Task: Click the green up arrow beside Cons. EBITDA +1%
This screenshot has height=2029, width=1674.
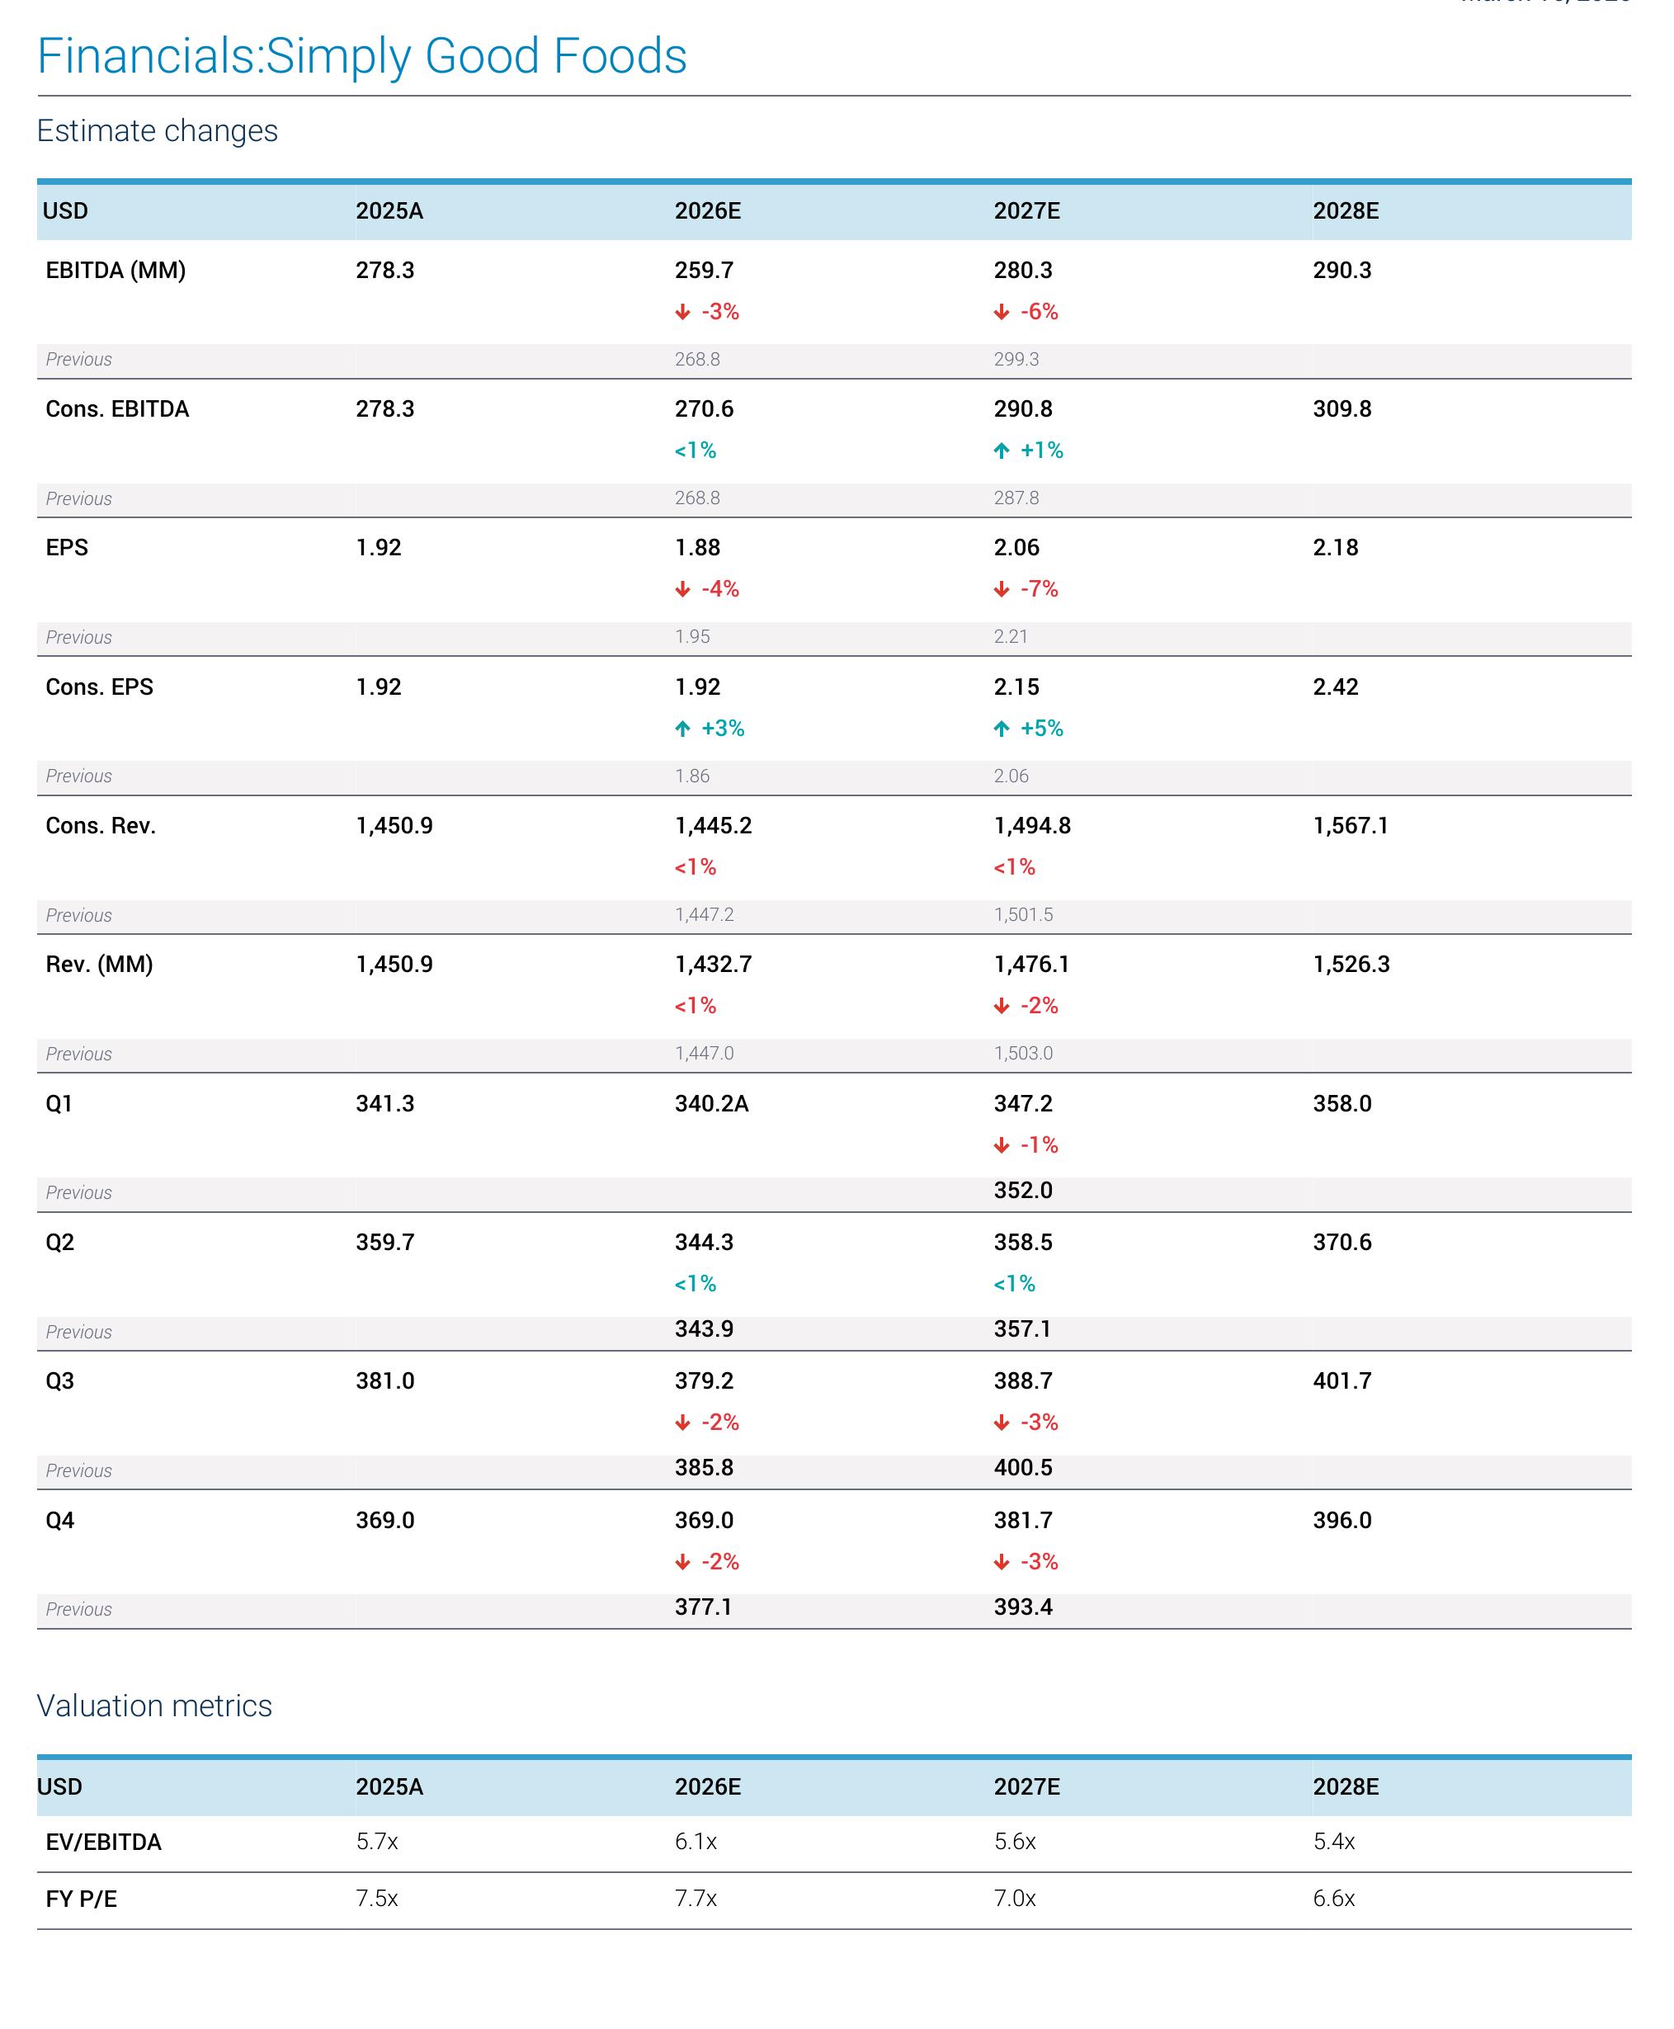Action: pos(1002,451)
